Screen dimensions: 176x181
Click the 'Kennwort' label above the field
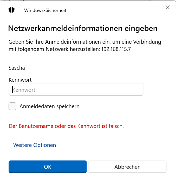20,80
